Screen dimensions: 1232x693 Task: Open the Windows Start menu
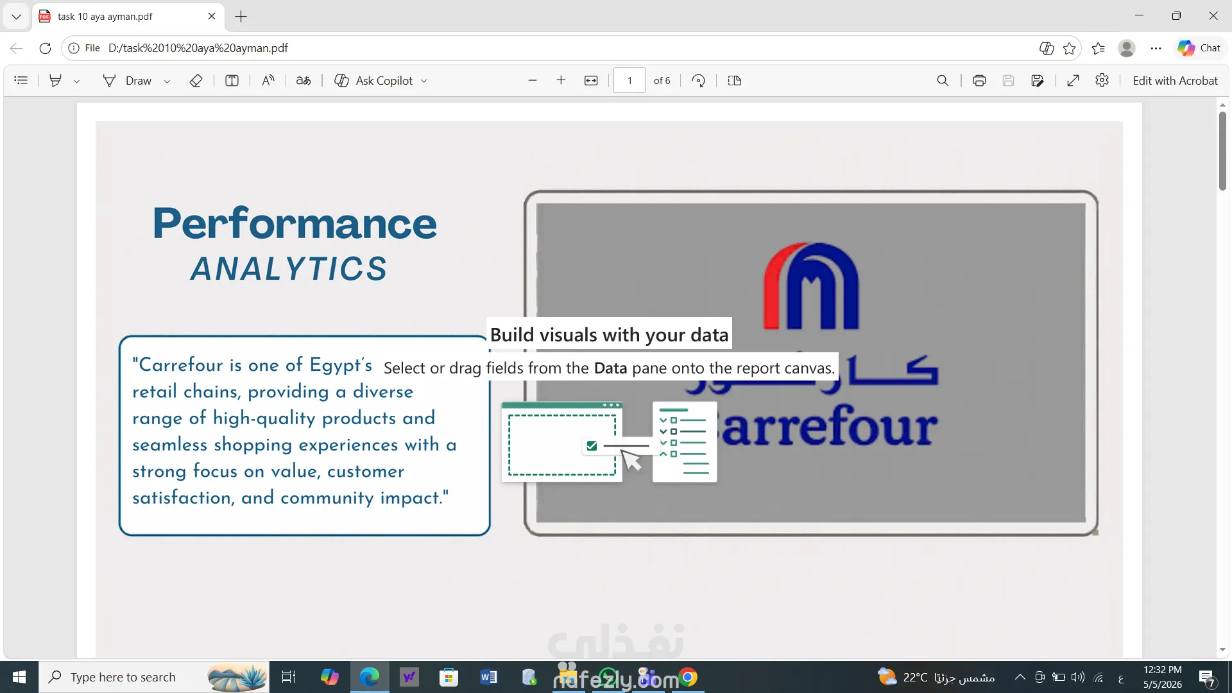point(19,677)
